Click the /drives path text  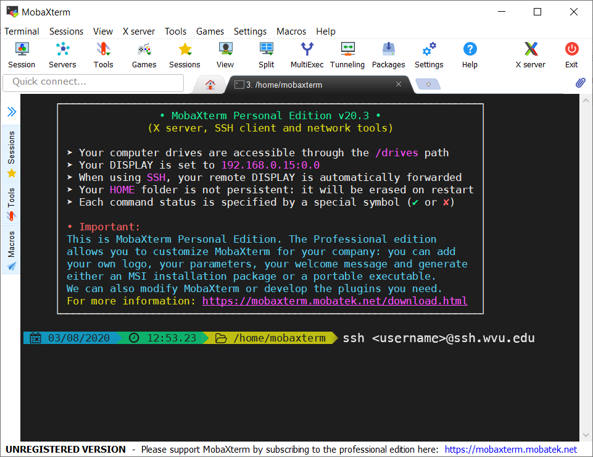point(397,153)
